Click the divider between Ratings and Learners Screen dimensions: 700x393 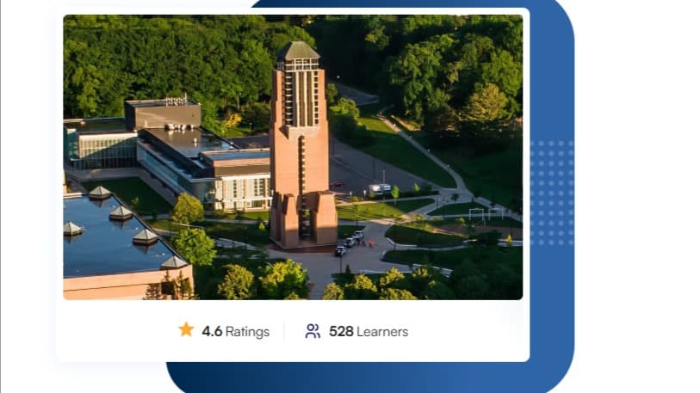(284, 331)
